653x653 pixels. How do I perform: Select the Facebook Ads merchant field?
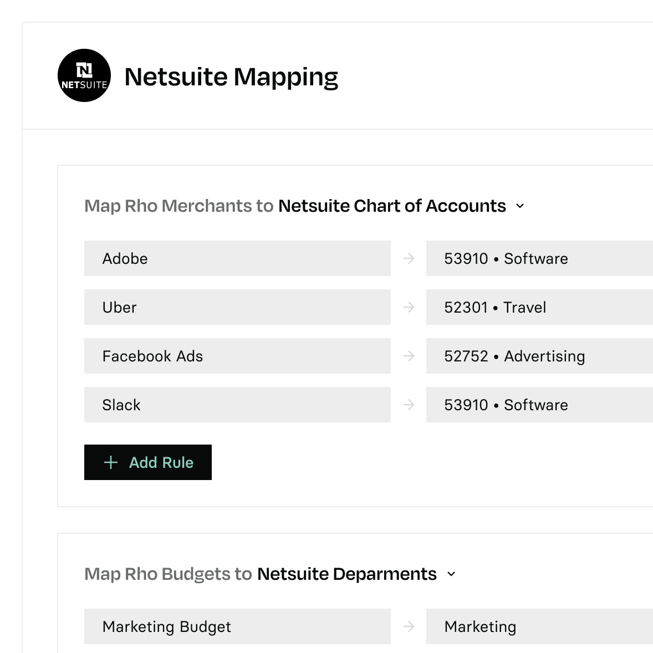coord(237,356)
